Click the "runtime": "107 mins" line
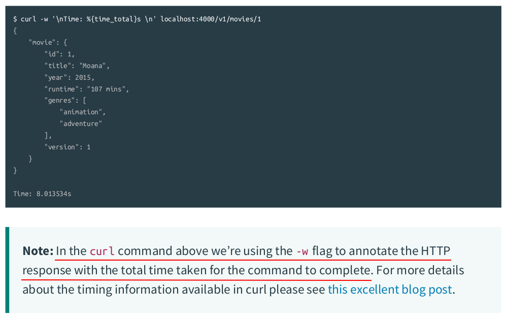506x319 pixels. click(x=86, y=89)
